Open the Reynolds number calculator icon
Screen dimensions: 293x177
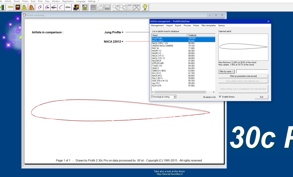85,7
